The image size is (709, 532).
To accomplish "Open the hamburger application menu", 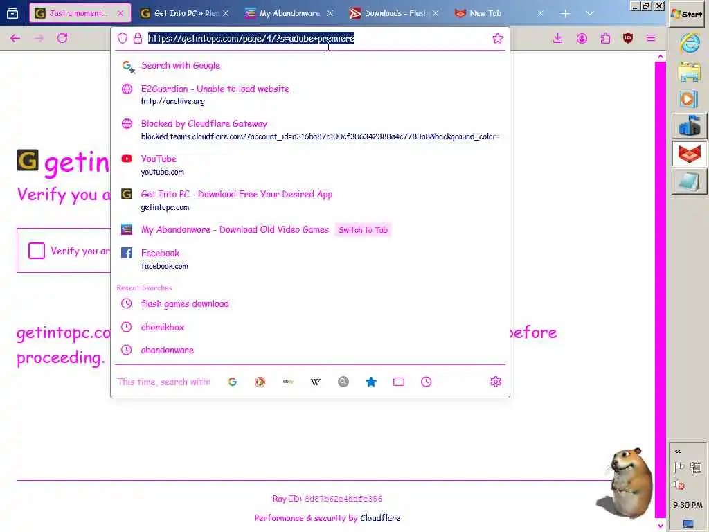I will 651,39.
